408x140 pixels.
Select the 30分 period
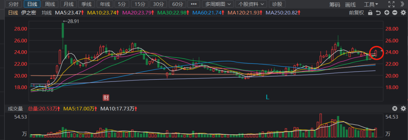point(158,4)
